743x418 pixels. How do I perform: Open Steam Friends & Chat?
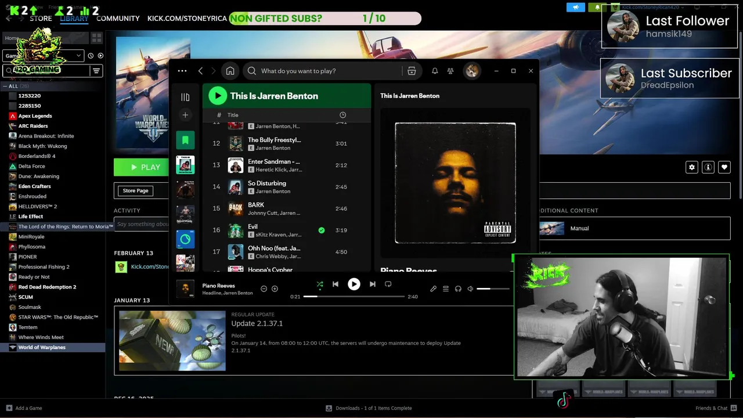[715, 408]
